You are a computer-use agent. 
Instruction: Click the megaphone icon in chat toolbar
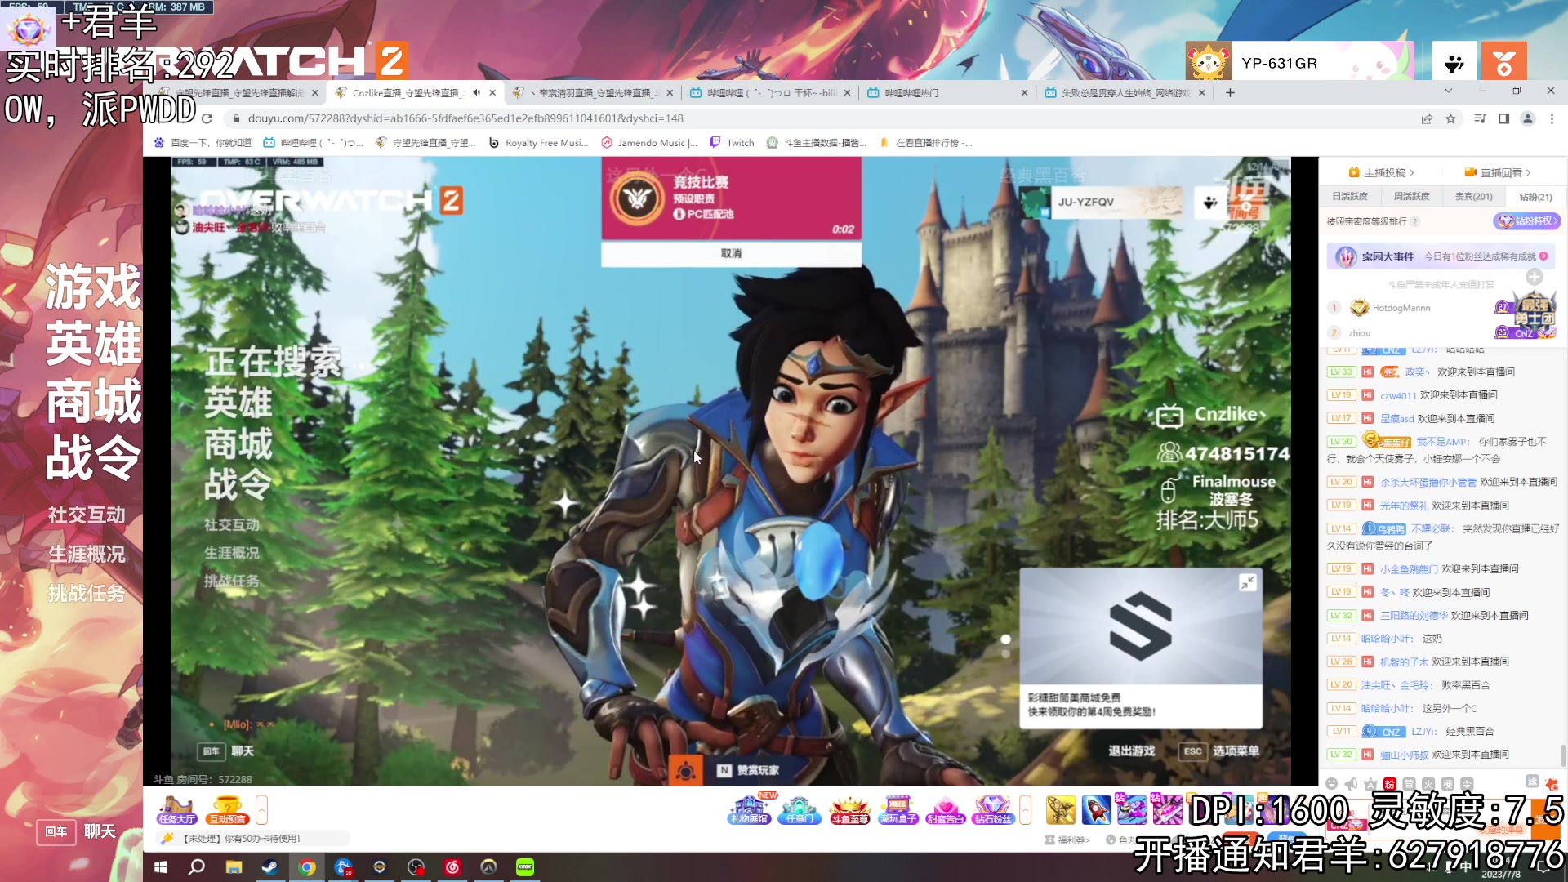coord(1351,783)
